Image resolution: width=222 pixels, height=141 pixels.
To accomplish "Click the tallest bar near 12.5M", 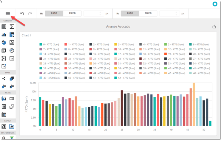I will (x=194, y=104).
